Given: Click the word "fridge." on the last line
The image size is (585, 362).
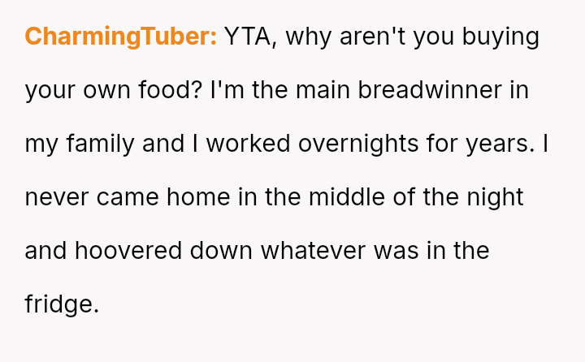Looking at the screenshot, I should 62,304.
